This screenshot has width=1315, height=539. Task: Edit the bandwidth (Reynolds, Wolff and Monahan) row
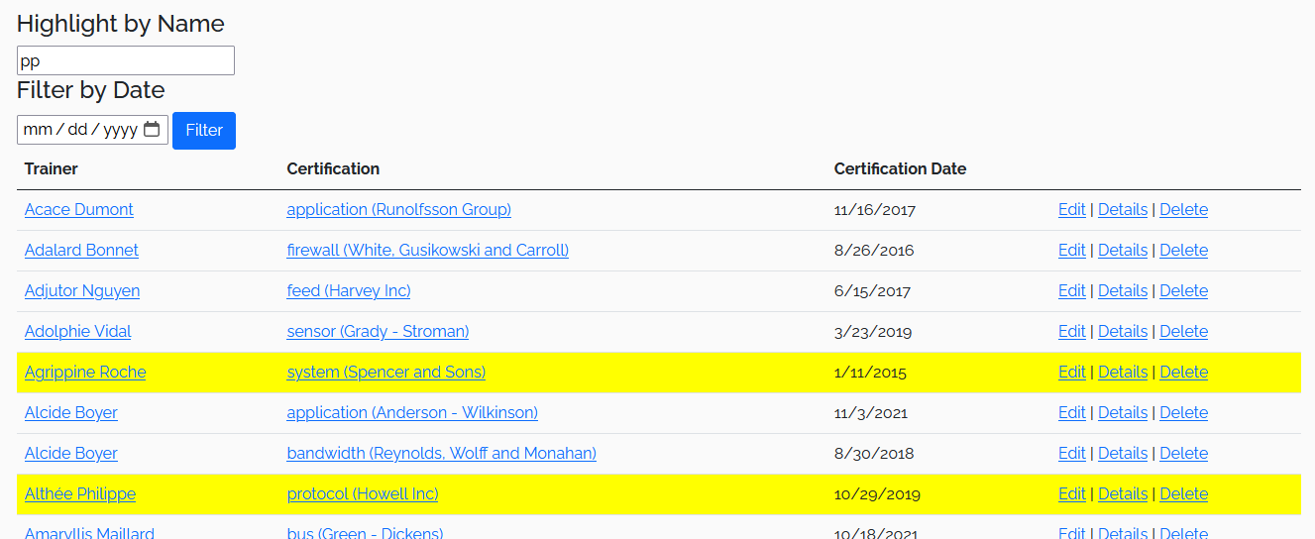point(1072,454)
